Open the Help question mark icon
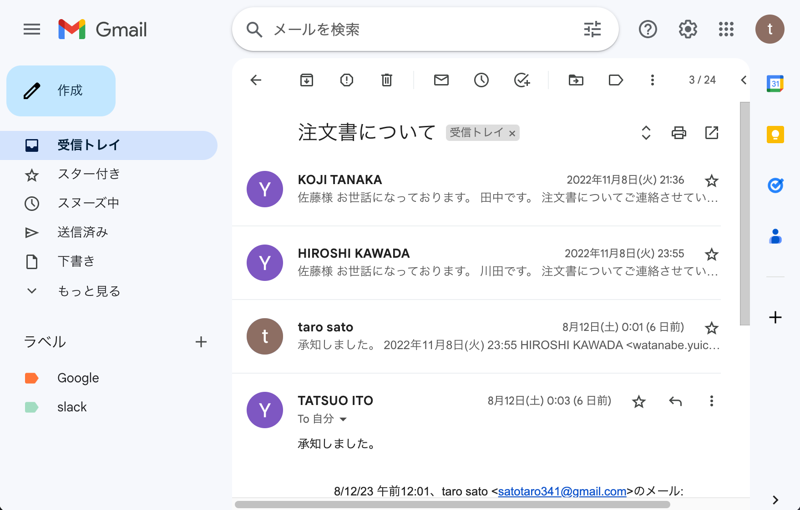 [x=648, y=30]
